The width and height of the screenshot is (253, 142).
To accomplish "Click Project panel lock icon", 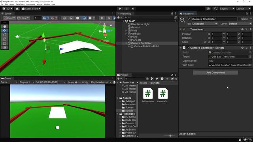I will [172, 75].
